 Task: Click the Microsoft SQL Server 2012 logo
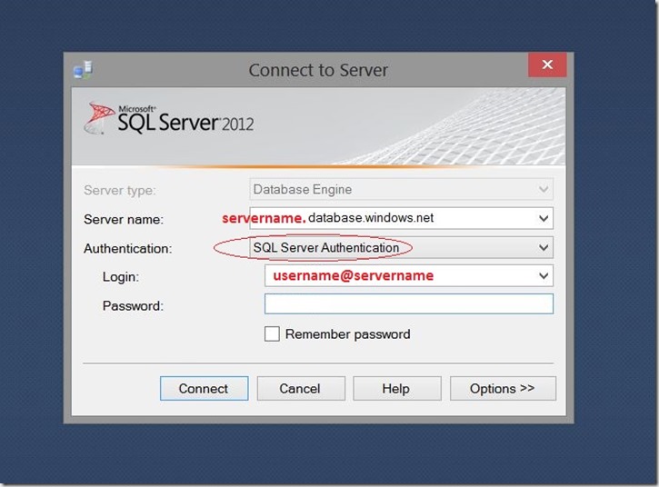[x=170, y=119]
